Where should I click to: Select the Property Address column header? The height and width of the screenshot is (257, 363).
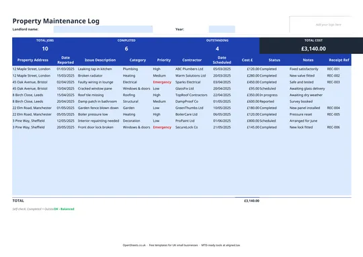pyautogui.click(x=33, y=60)
